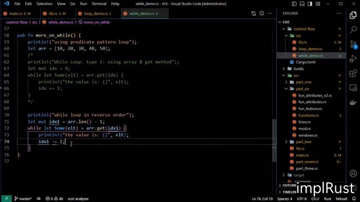Open the Help menu

point(115,4)
